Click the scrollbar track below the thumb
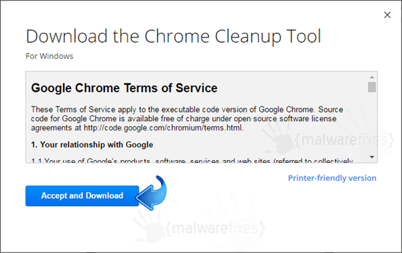The width and height of the screenshot is (402, 253). pos(372,123)
